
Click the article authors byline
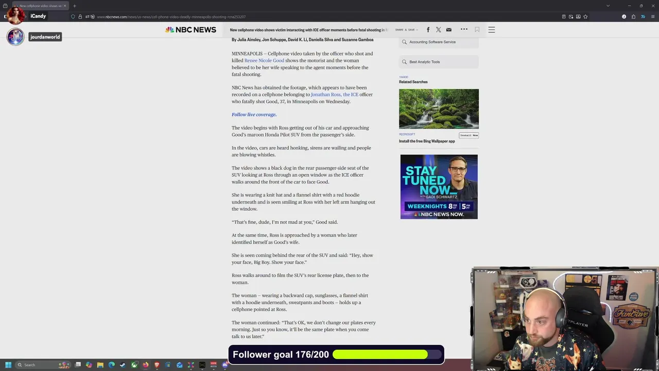coord(302,40)
